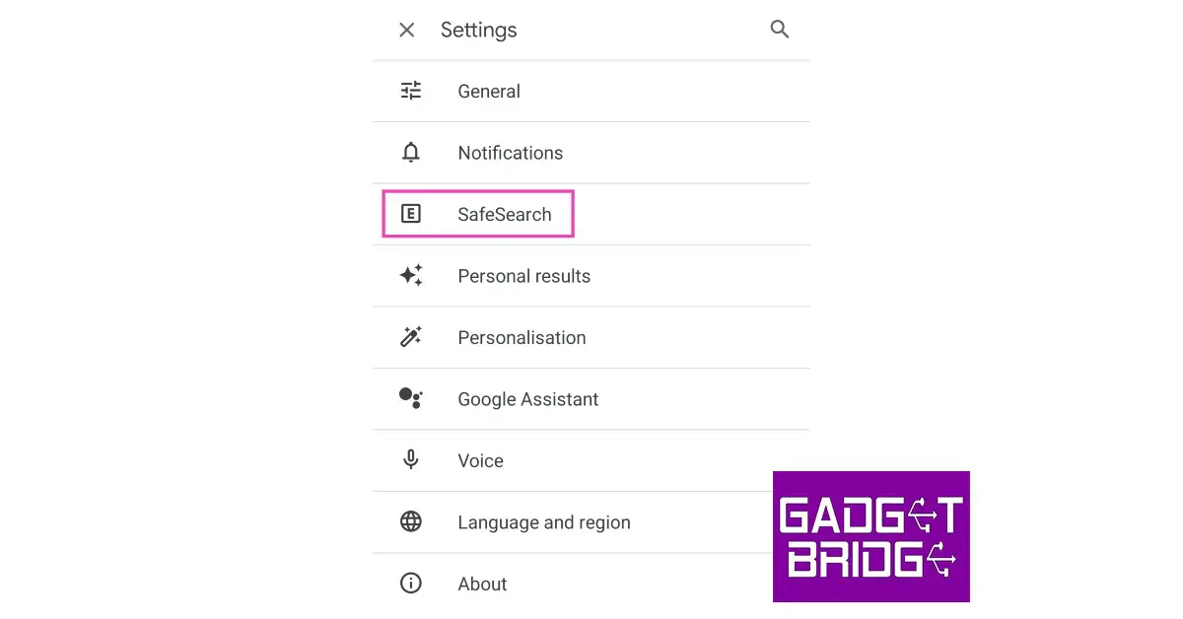The width and height of the screenshot is (1183, 619).
Task: Click the SafeSearch explicit filter icon
Action: (411, 214)
